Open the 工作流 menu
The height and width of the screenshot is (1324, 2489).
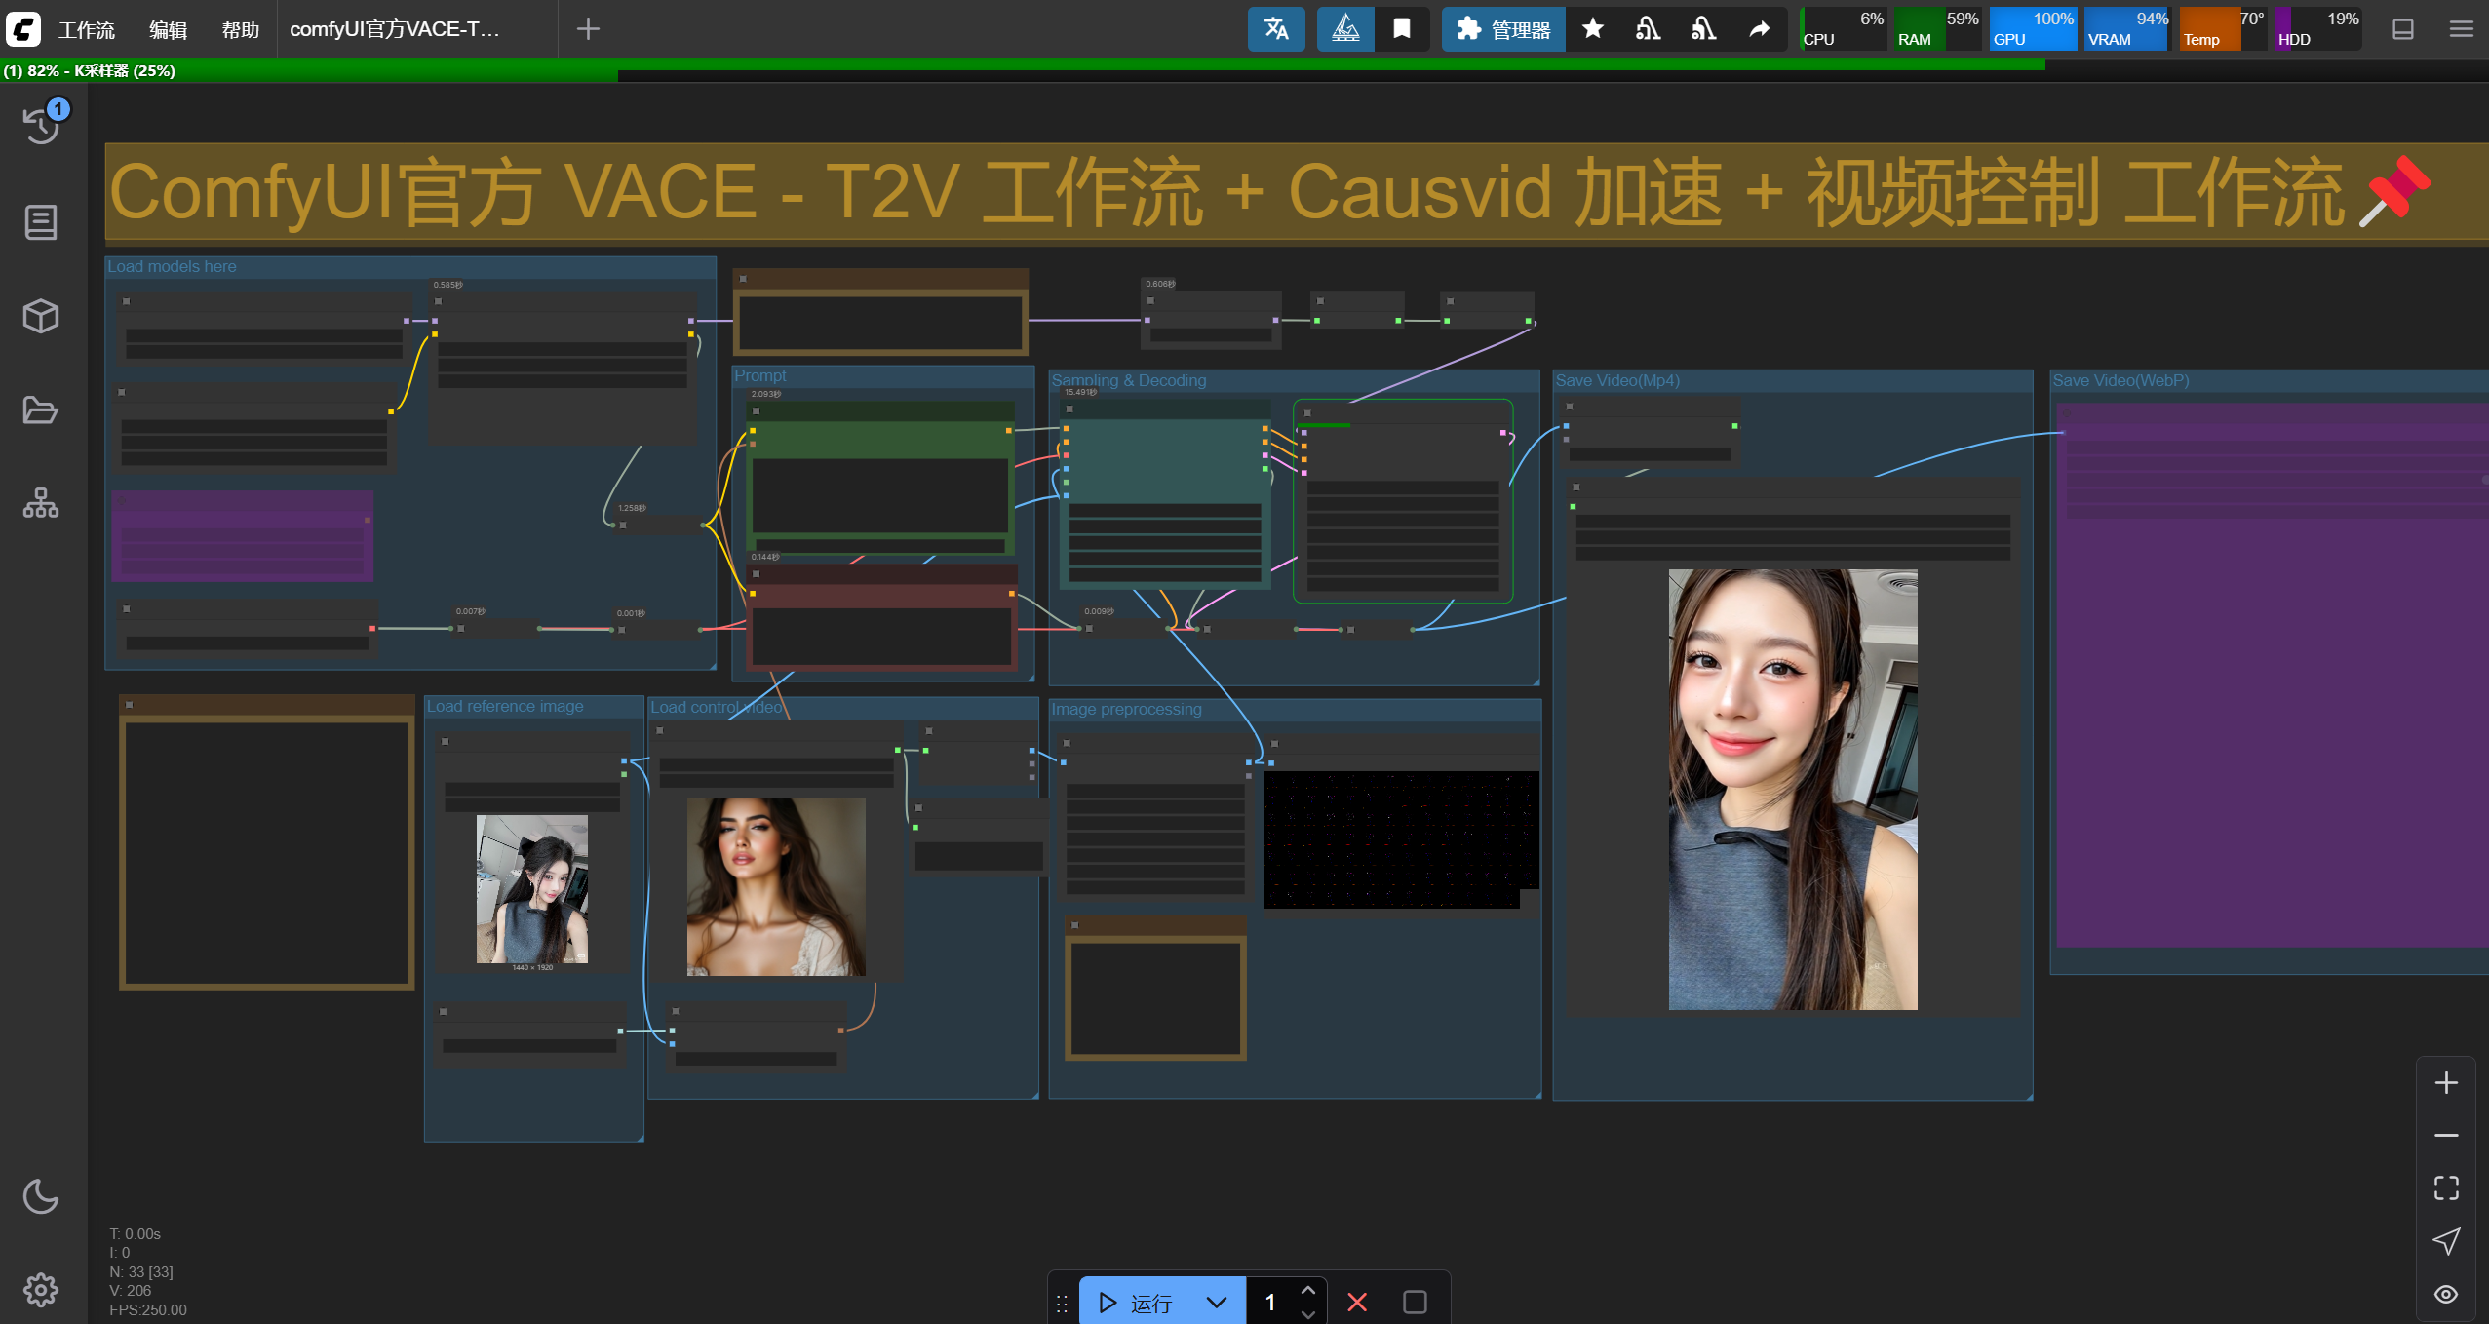[x=87, y=29]
